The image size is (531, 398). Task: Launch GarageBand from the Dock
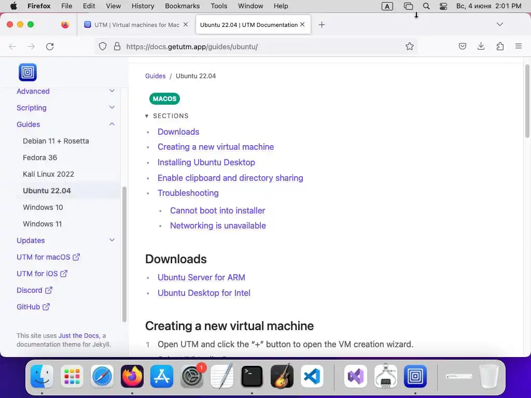pyautogui.click(x=282, y=376)
